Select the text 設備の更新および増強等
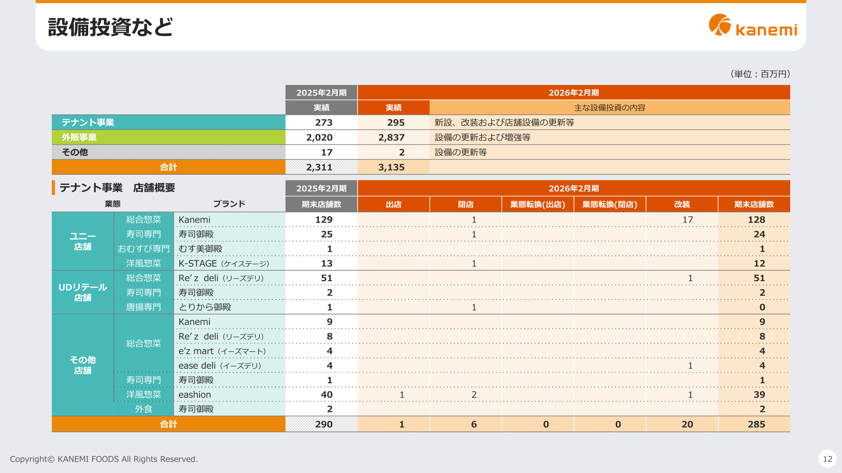 click(x=482, y=138)
